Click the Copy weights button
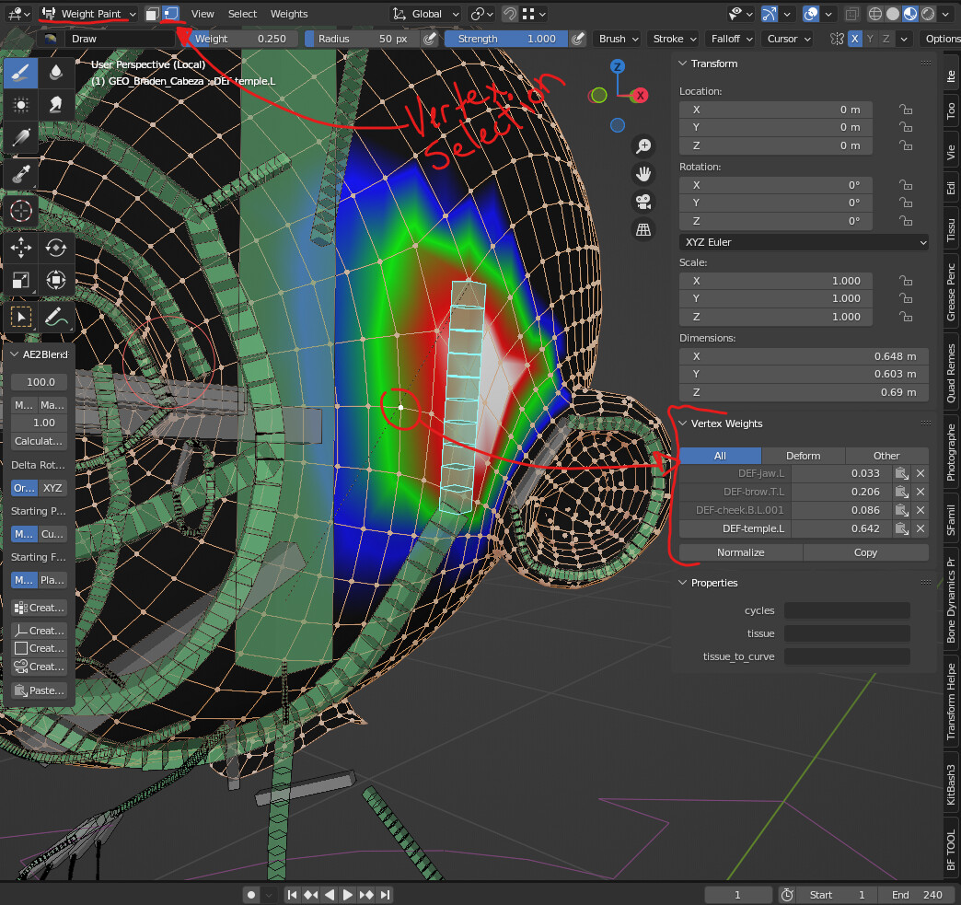Image resolution: width=961 pixels, height=905 pixels. (x=865, y=552)
